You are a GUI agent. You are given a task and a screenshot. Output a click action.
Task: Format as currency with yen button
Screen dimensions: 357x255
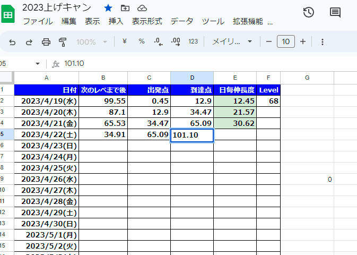point(124,41)
